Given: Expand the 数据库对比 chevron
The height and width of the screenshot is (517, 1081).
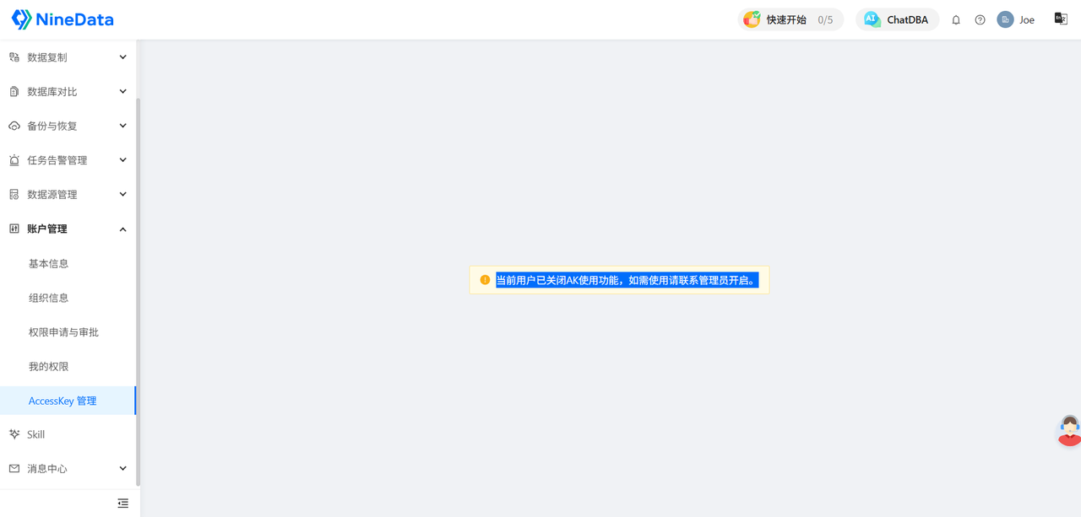Looking at the screenshot, I should [x=122, y=92].
